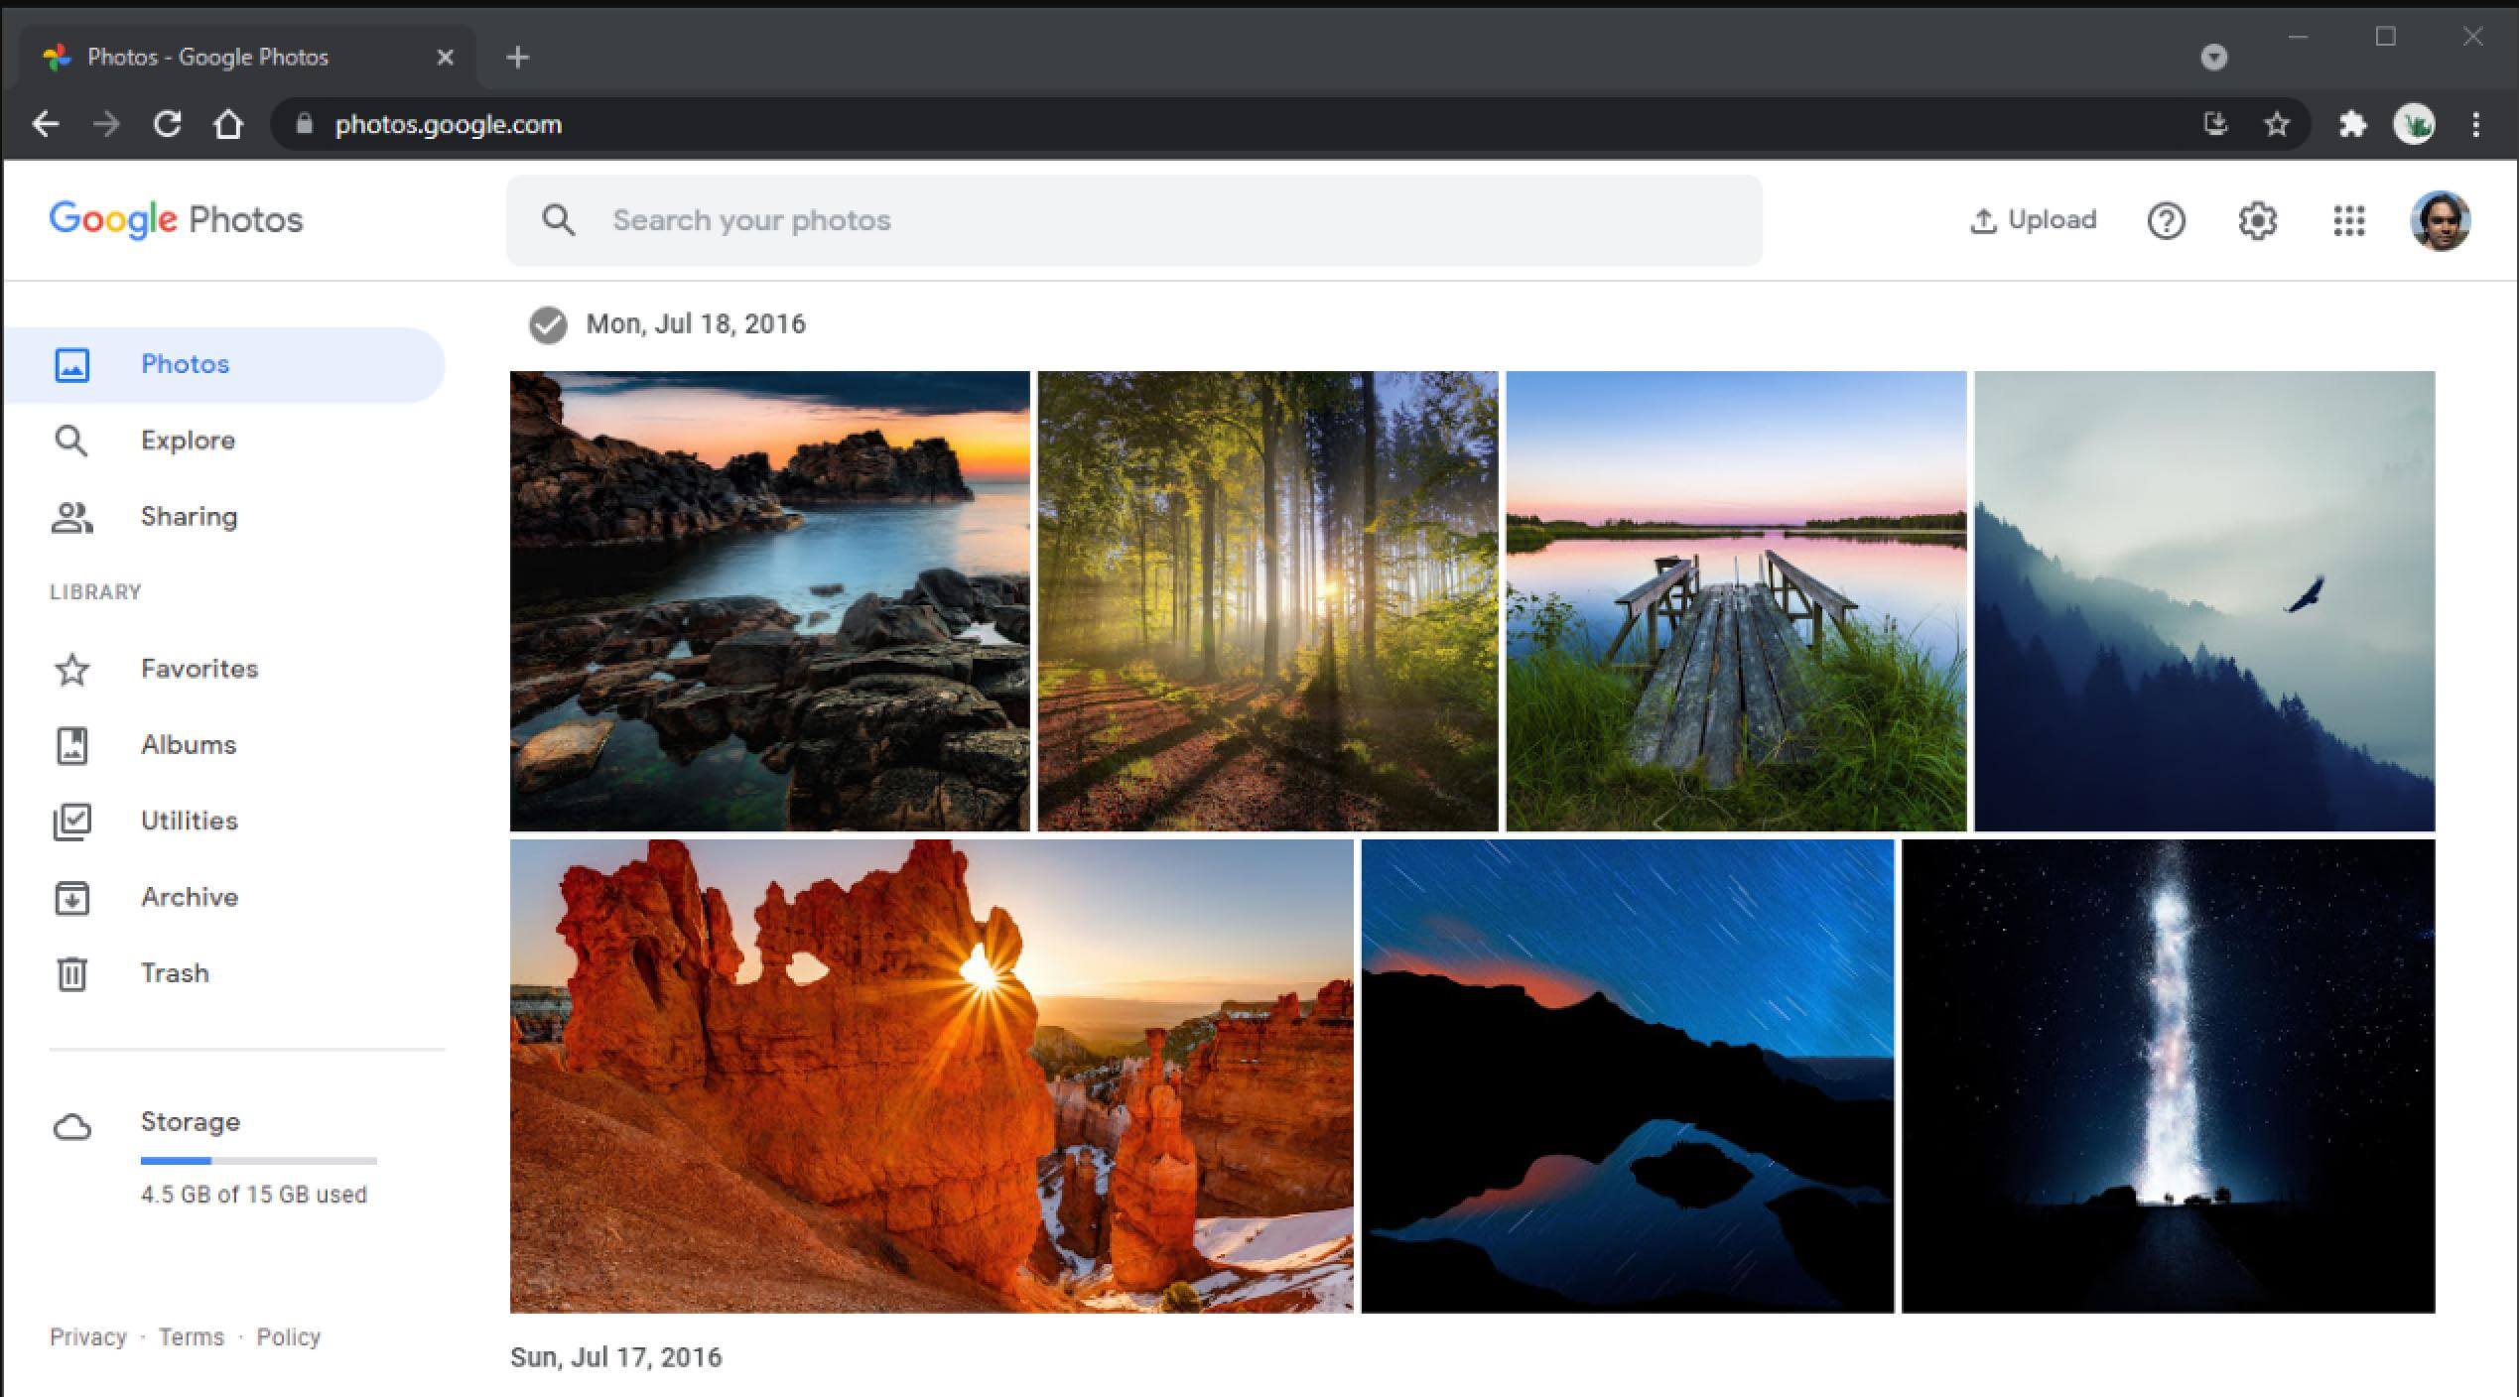Click the Favorites star icon in sidebar
The image size is (2519, 1397).
[71, 670]
